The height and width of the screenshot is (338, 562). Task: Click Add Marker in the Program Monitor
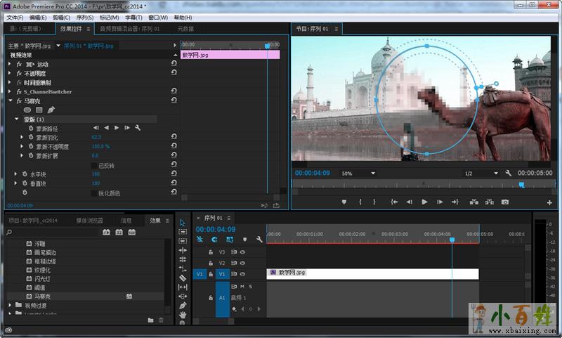pyautogui.click(x=344, y=202)
